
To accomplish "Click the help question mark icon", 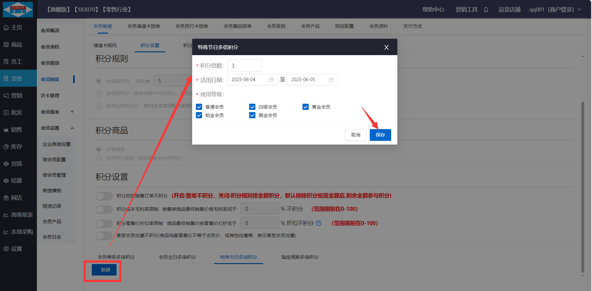I will click(x=318, y=223).
